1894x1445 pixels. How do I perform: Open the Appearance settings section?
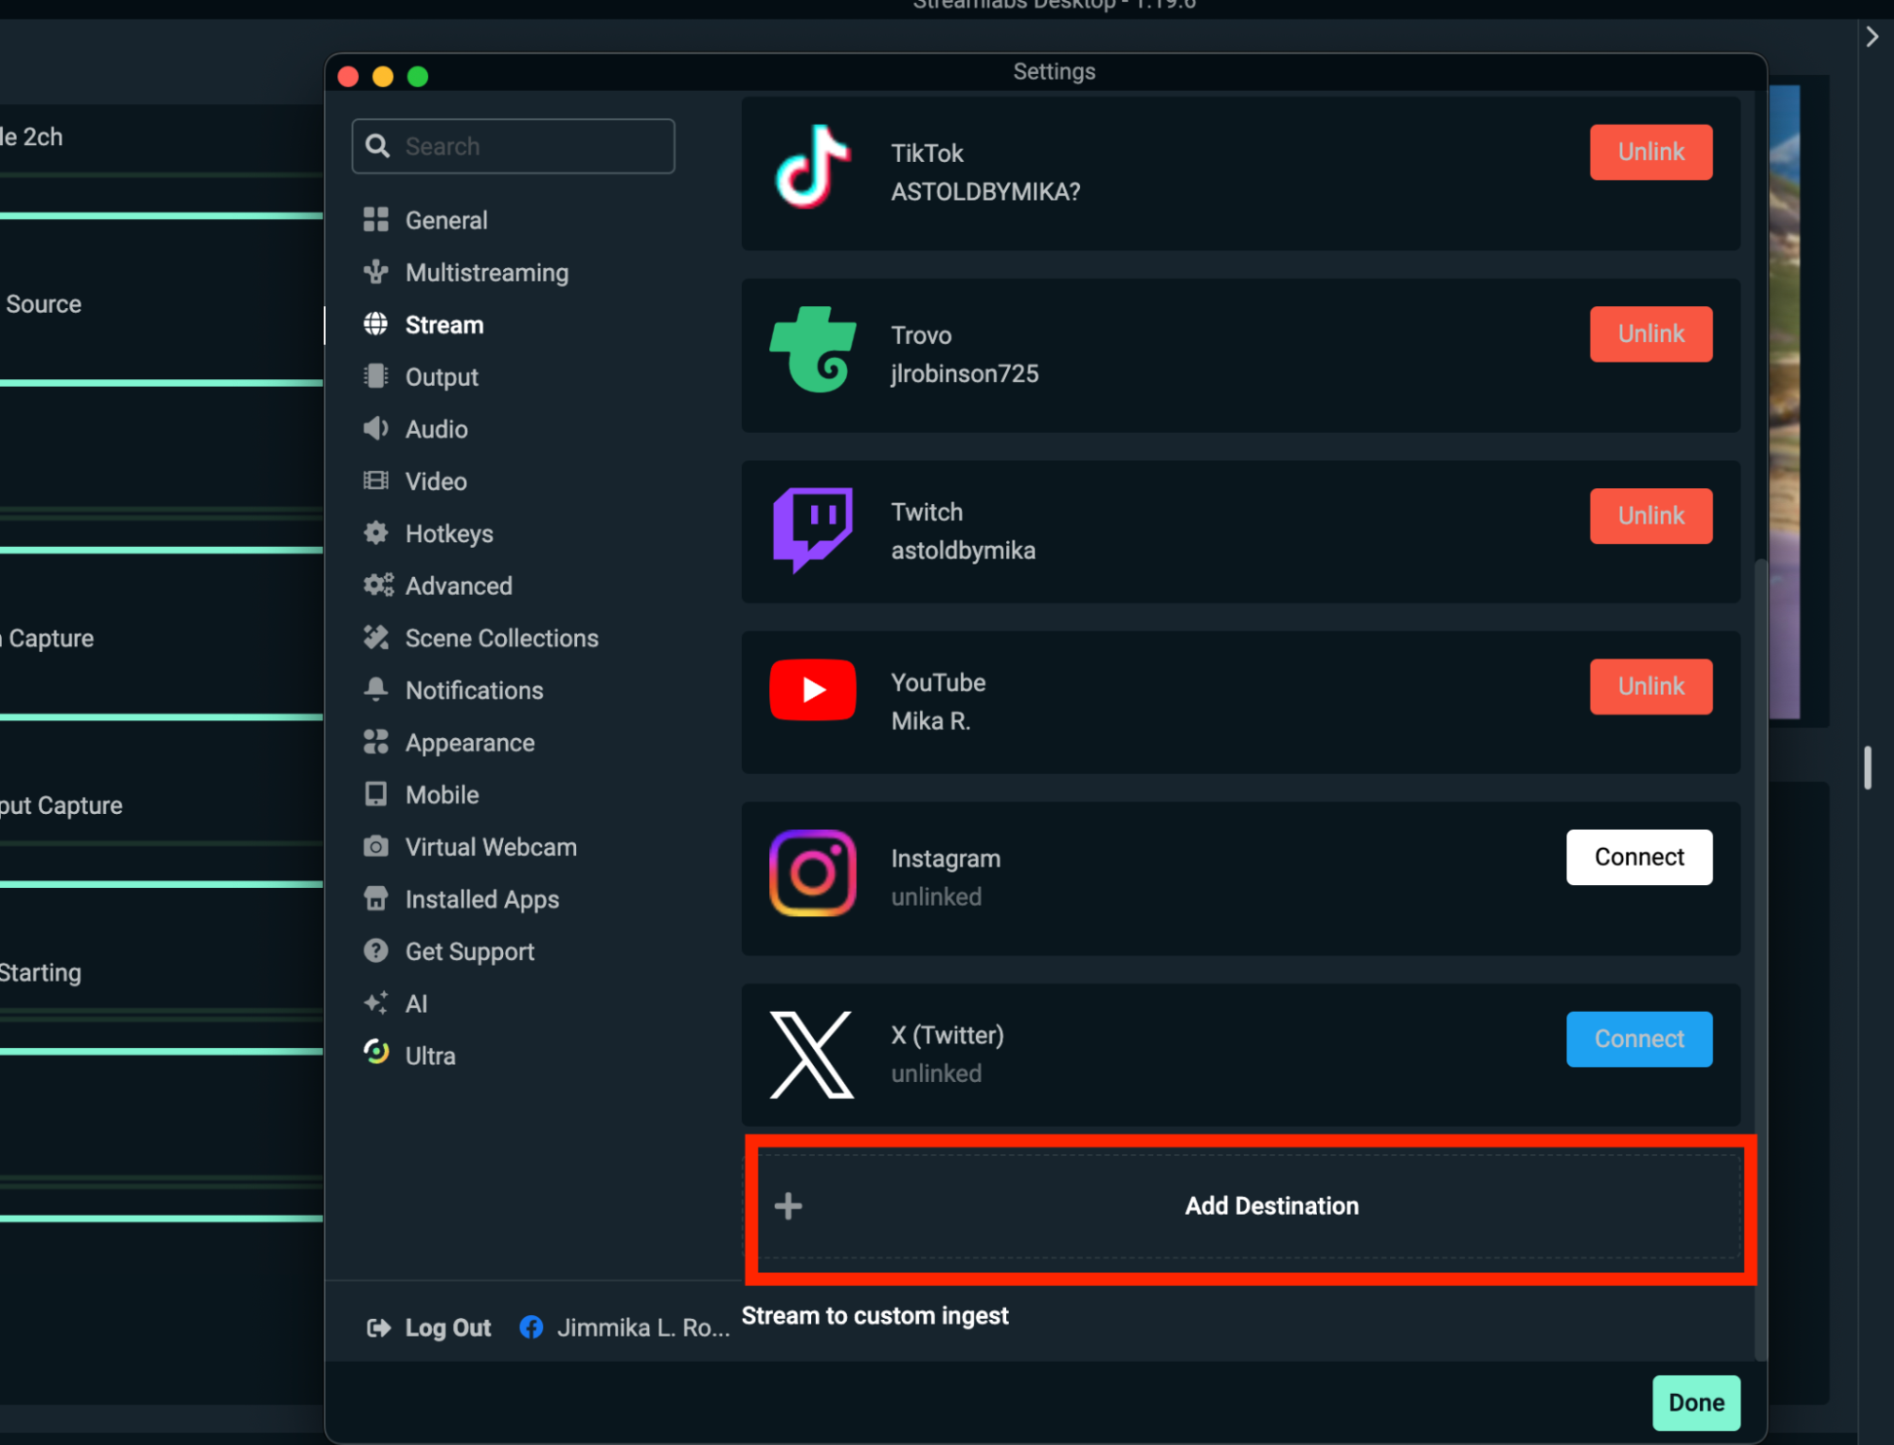pyautogui.click(x=470, y=742)
